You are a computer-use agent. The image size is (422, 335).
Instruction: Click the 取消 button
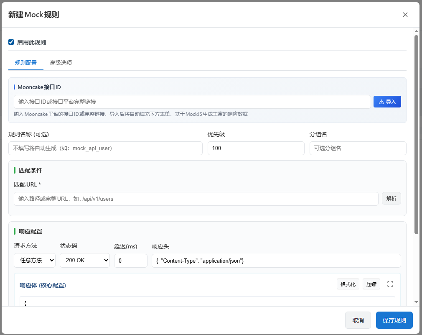click(x=358, y=320)
